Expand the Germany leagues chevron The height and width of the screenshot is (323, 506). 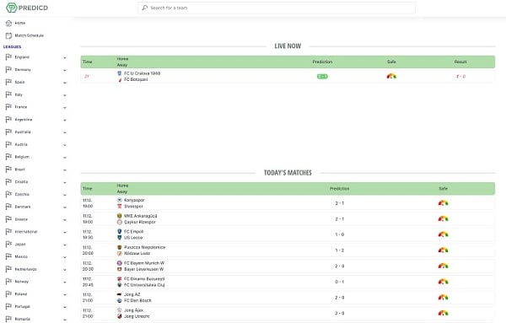65,70
